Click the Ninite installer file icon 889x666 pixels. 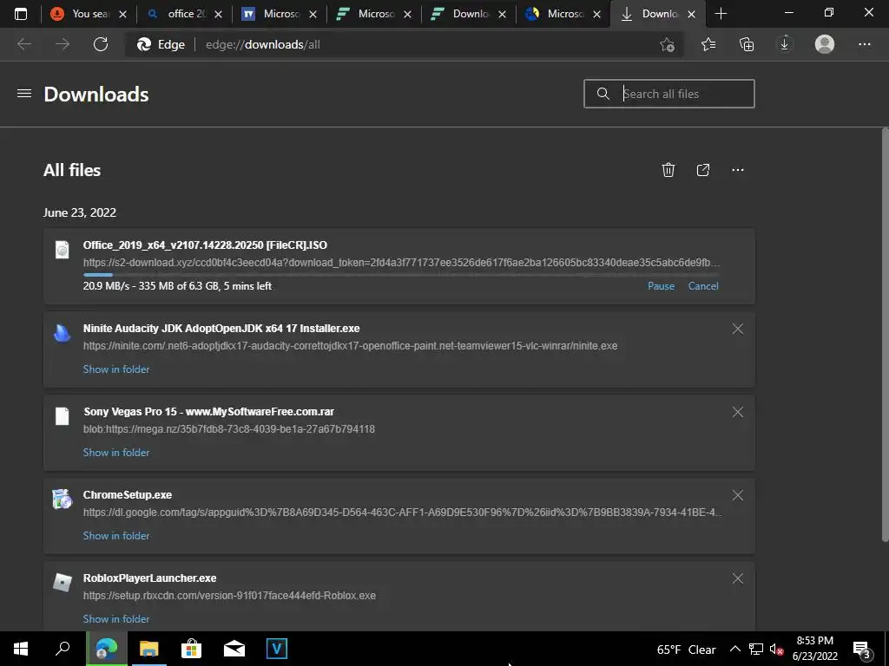tap(63, 333)
